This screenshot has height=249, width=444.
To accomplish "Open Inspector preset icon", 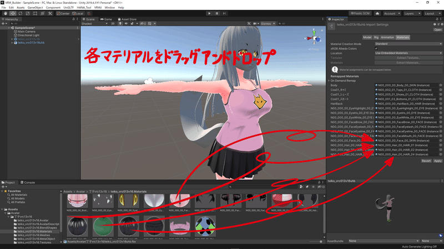I will coord(438,24).
